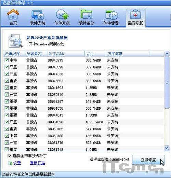Click the scan report magnifier icon
The width and height of the screenshot is (171, 178).
15,41
